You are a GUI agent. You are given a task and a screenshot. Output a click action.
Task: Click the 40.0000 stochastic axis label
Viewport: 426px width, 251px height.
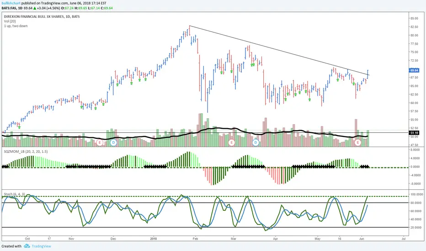click(416, 219)
